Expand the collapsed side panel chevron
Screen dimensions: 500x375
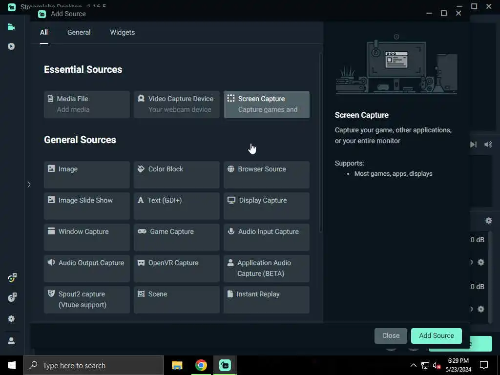tap(29, 185)
